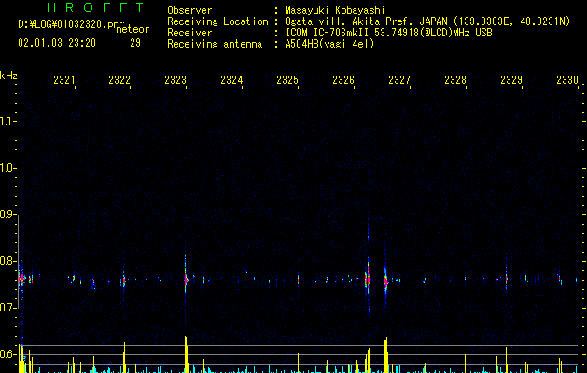Click the meteor count value 29

135,43
